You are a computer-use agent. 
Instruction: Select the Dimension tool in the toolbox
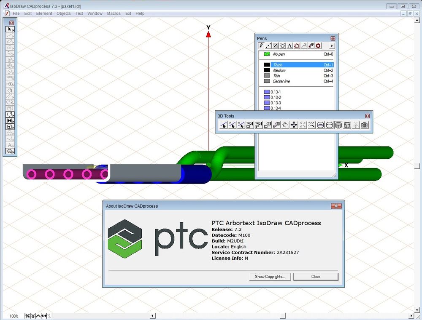(x=10, y=78)
